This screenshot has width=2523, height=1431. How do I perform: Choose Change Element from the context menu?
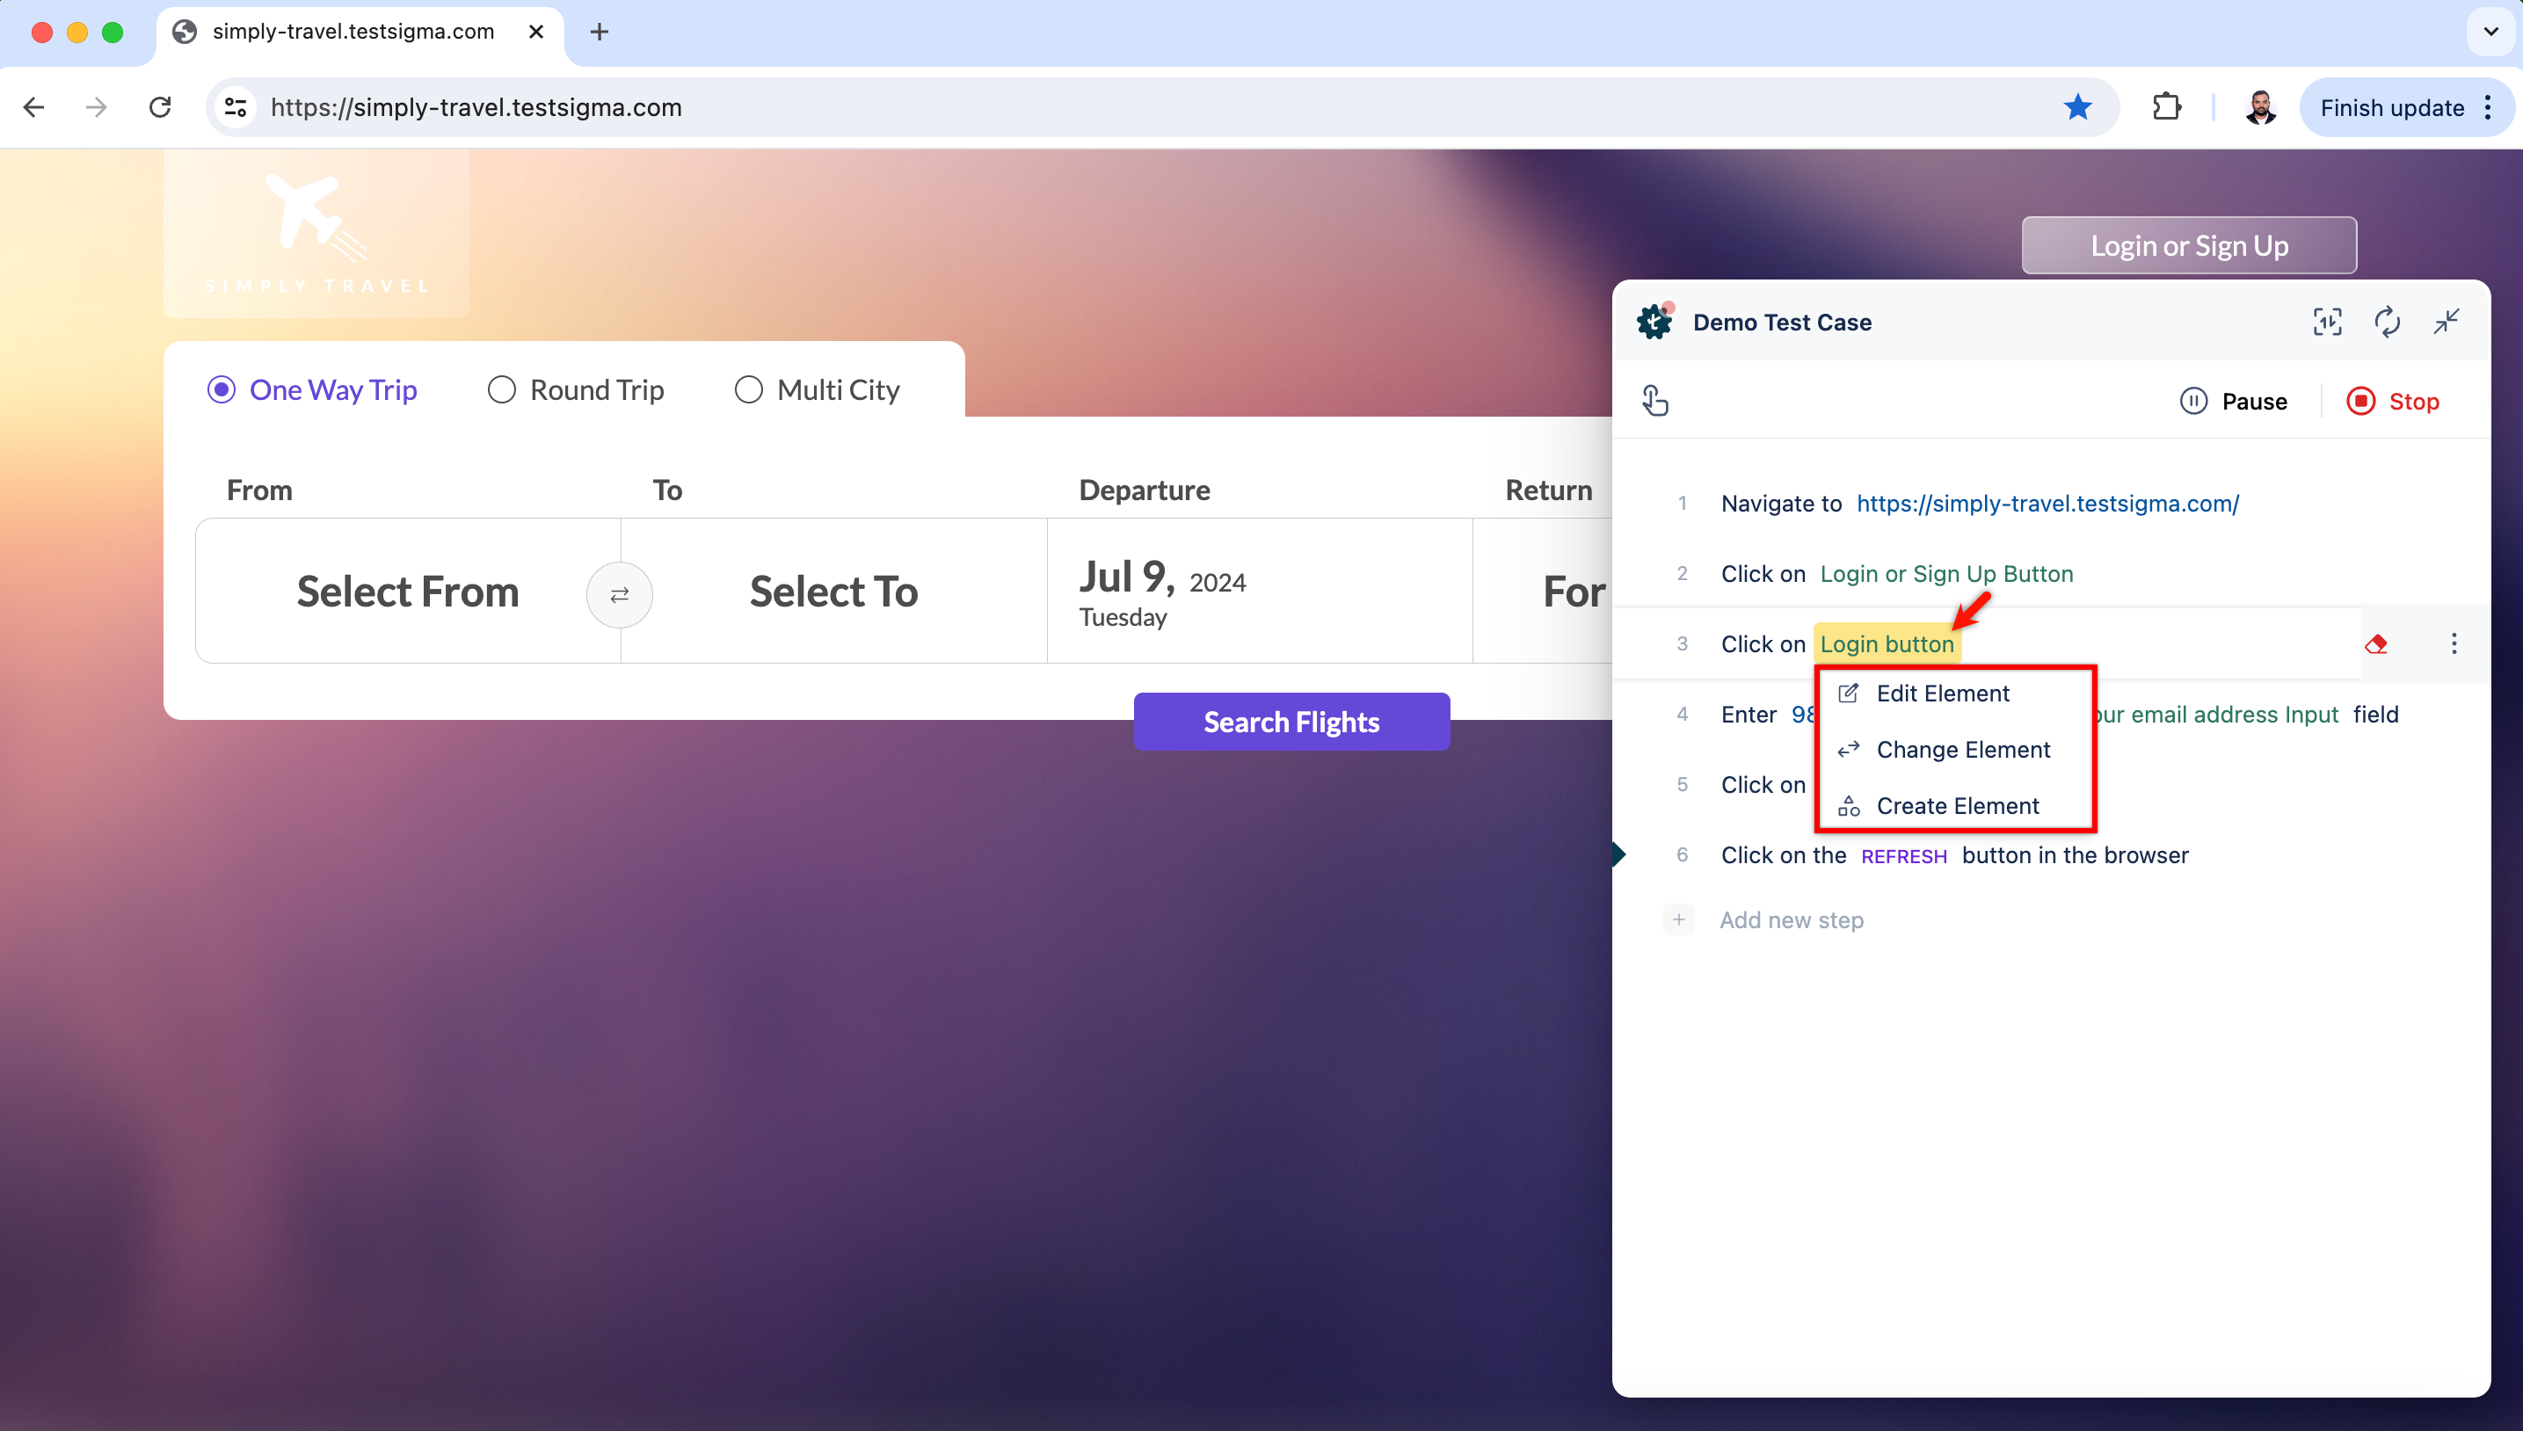1962,750
